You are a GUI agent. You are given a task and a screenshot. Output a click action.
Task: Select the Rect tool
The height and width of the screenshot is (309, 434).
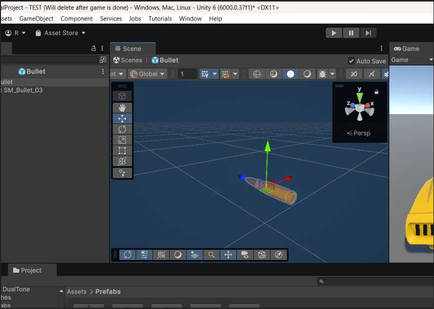122,151
